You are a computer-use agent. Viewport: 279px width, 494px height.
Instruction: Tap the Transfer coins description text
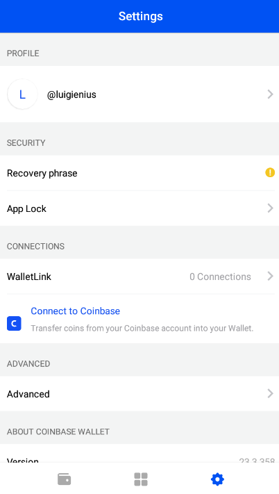(142, 328)
